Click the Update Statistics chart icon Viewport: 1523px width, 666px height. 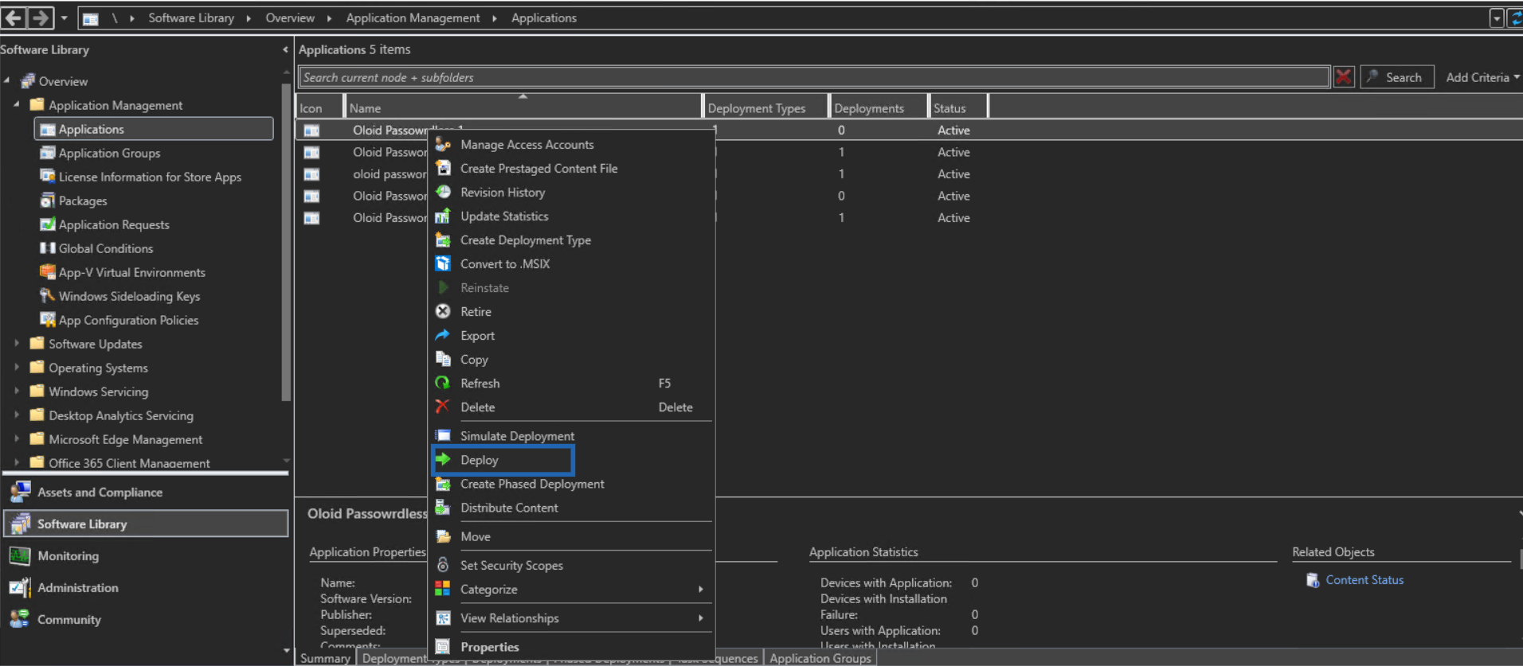(x=443, y=216)
